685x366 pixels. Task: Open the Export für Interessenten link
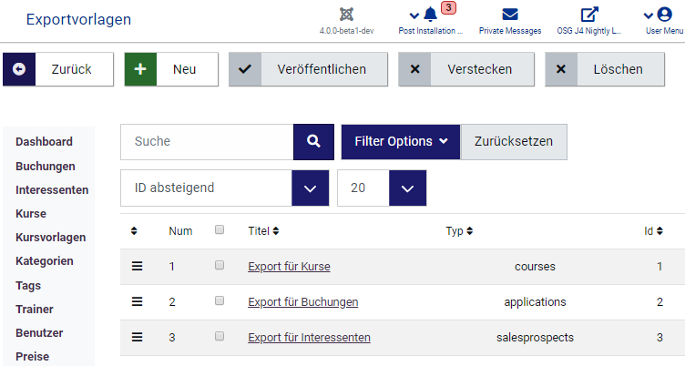[309, 338]
